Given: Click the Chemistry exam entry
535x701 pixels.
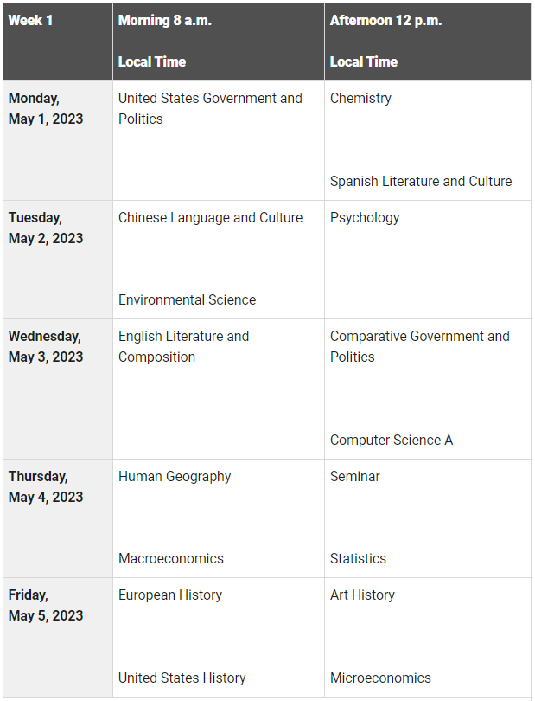Looking at the screenshot, I should 360,99.
